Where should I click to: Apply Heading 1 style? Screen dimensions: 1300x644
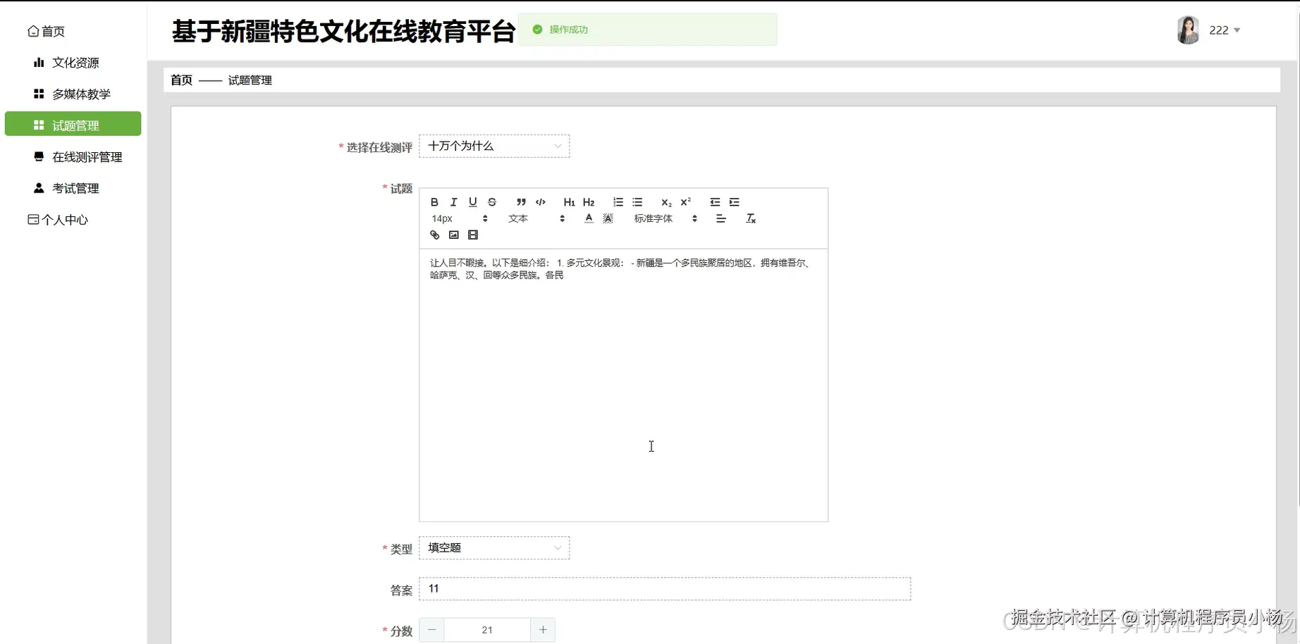(568, 202)
